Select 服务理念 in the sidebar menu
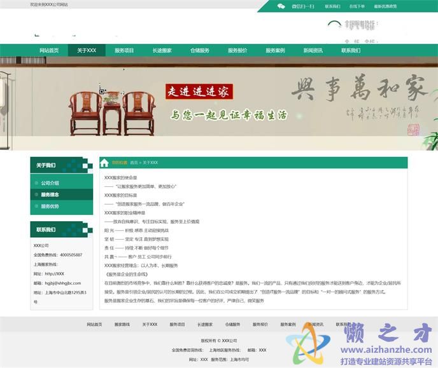Image resolution: width=438 pixels, height=368 pixels. [50, 194]
